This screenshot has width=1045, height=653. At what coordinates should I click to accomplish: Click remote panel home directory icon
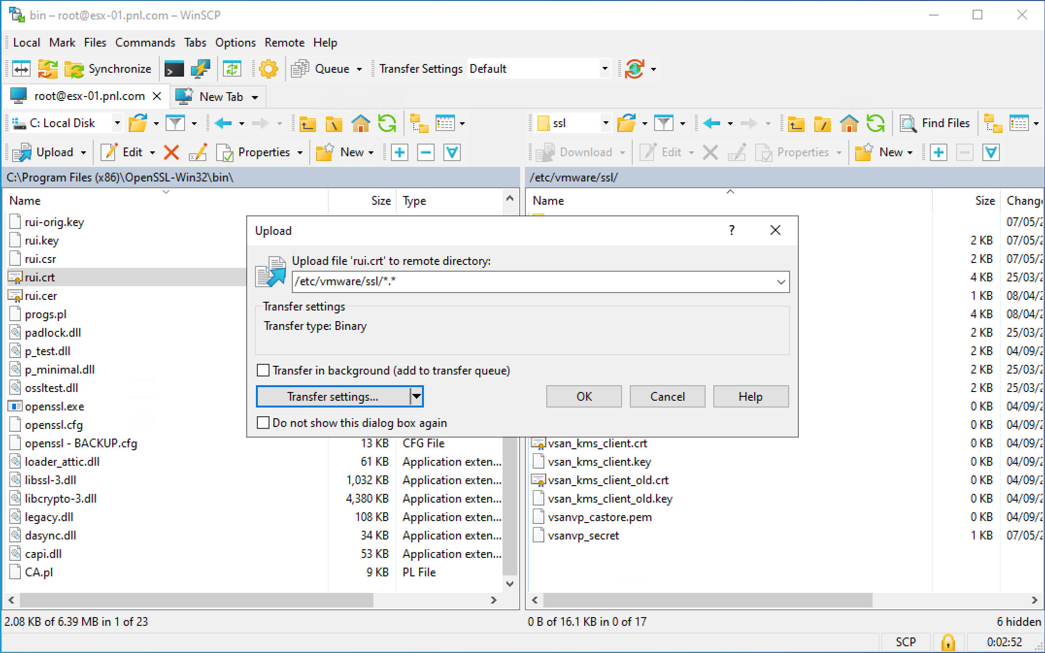pos(849,123)
